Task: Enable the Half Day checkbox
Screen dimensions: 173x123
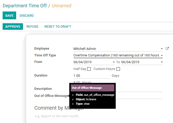Action: (89, 69)
